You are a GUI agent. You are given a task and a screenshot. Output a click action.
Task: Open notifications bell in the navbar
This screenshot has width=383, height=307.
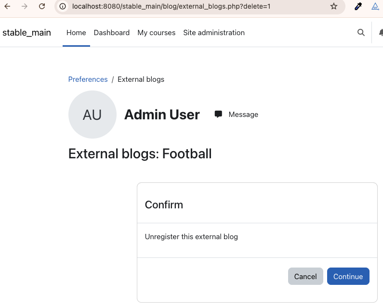(x=381, y=32)
